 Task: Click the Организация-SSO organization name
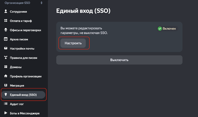[x=17, y=3]
